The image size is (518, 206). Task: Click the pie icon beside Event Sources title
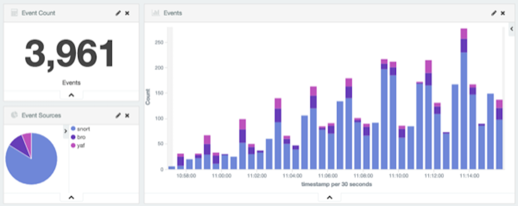click(x=14, y=115)
